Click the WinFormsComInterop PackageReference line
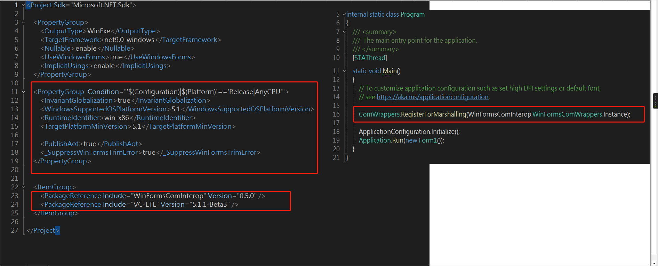The image size is (658, 266). pos(153,196)
